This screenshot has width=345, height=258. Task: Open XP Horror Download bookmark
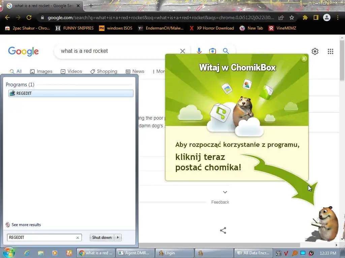click(212, 28)
